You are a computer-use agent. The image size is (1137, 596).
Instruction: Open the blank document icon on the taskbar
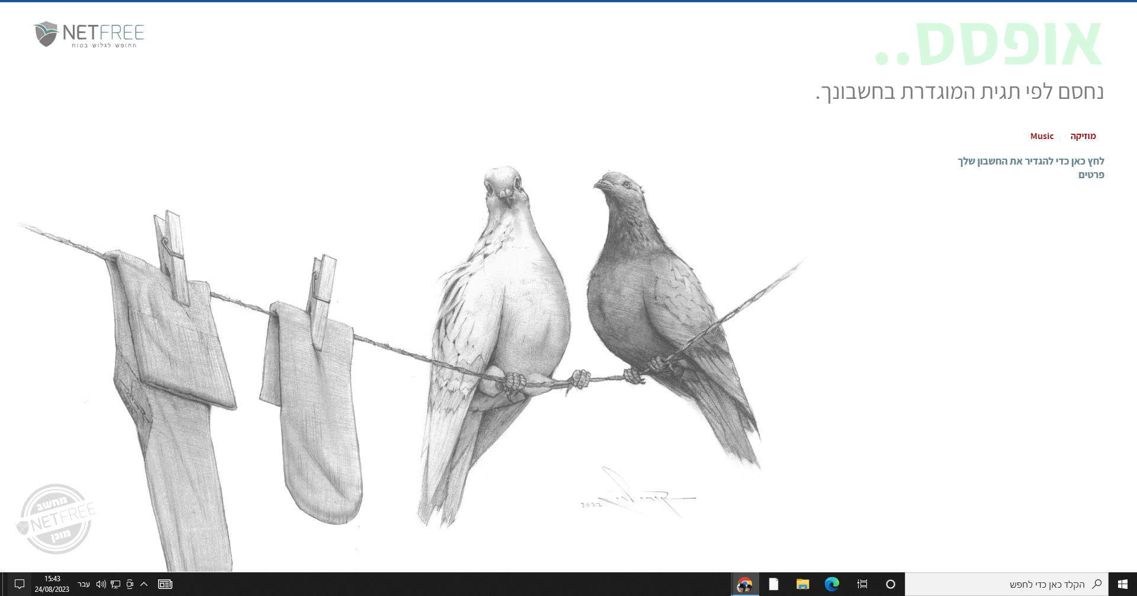(x=773, y=584)
